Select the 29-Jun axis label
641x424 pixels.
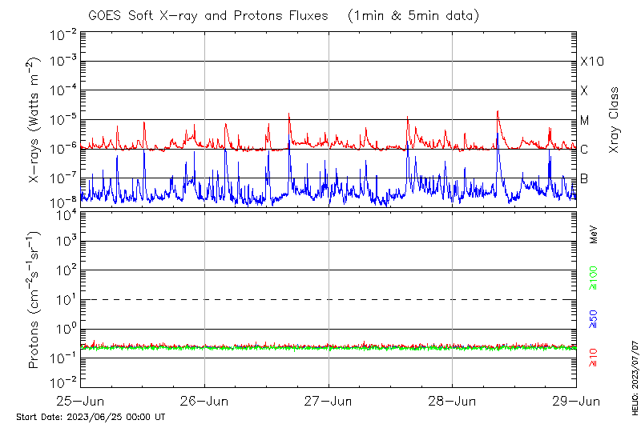point(576,401)
